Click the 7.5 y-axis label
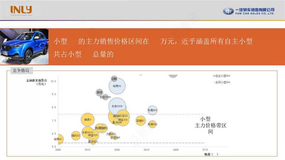This screenshot has width=285, height=160. [54, 121]
